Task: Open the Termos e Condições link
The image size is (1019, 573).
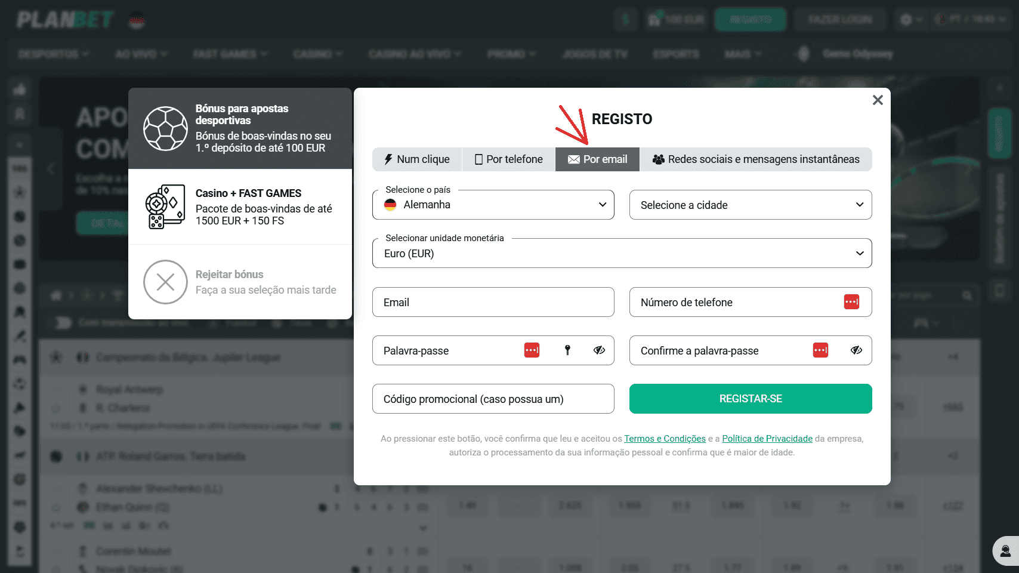Action: 665,439
